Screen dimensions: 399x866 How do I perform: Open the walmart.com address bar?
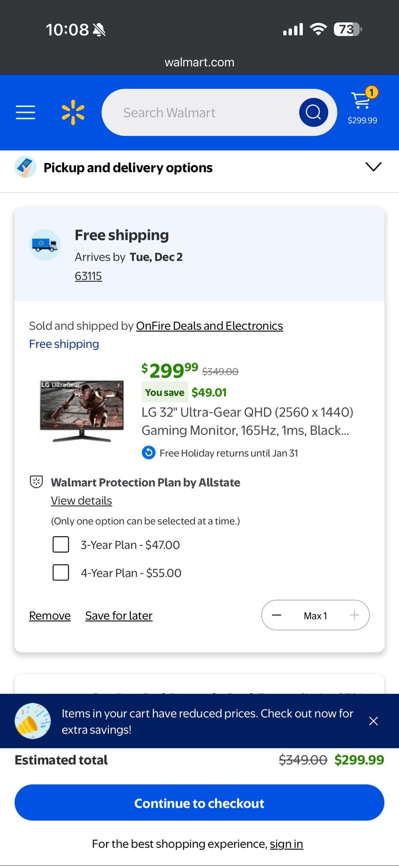[x=199, y=62]
